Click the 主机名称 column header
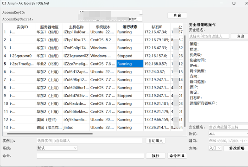 (x=76, y=27)
